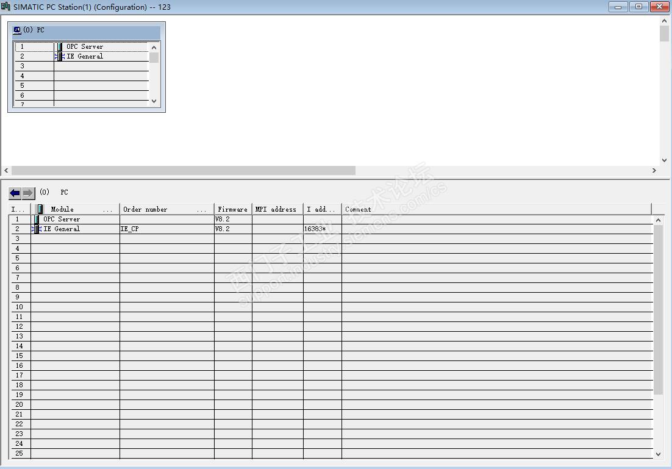This screenshot has height=469, width=672.
Task: Click upper pane vertical scroll down arrow
Action: (664, 160)
